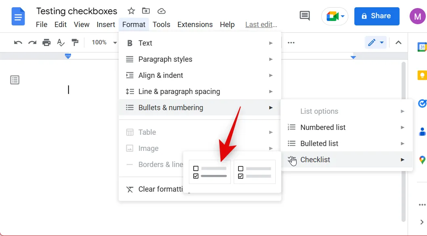The height and width of the screenshot is (236, 427).
Task: Redo the last action
Action: [32, 43]
